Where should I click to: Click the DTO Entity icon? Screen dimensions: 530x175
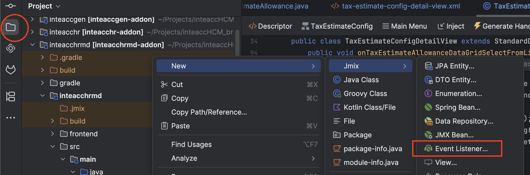coord(429,80)
